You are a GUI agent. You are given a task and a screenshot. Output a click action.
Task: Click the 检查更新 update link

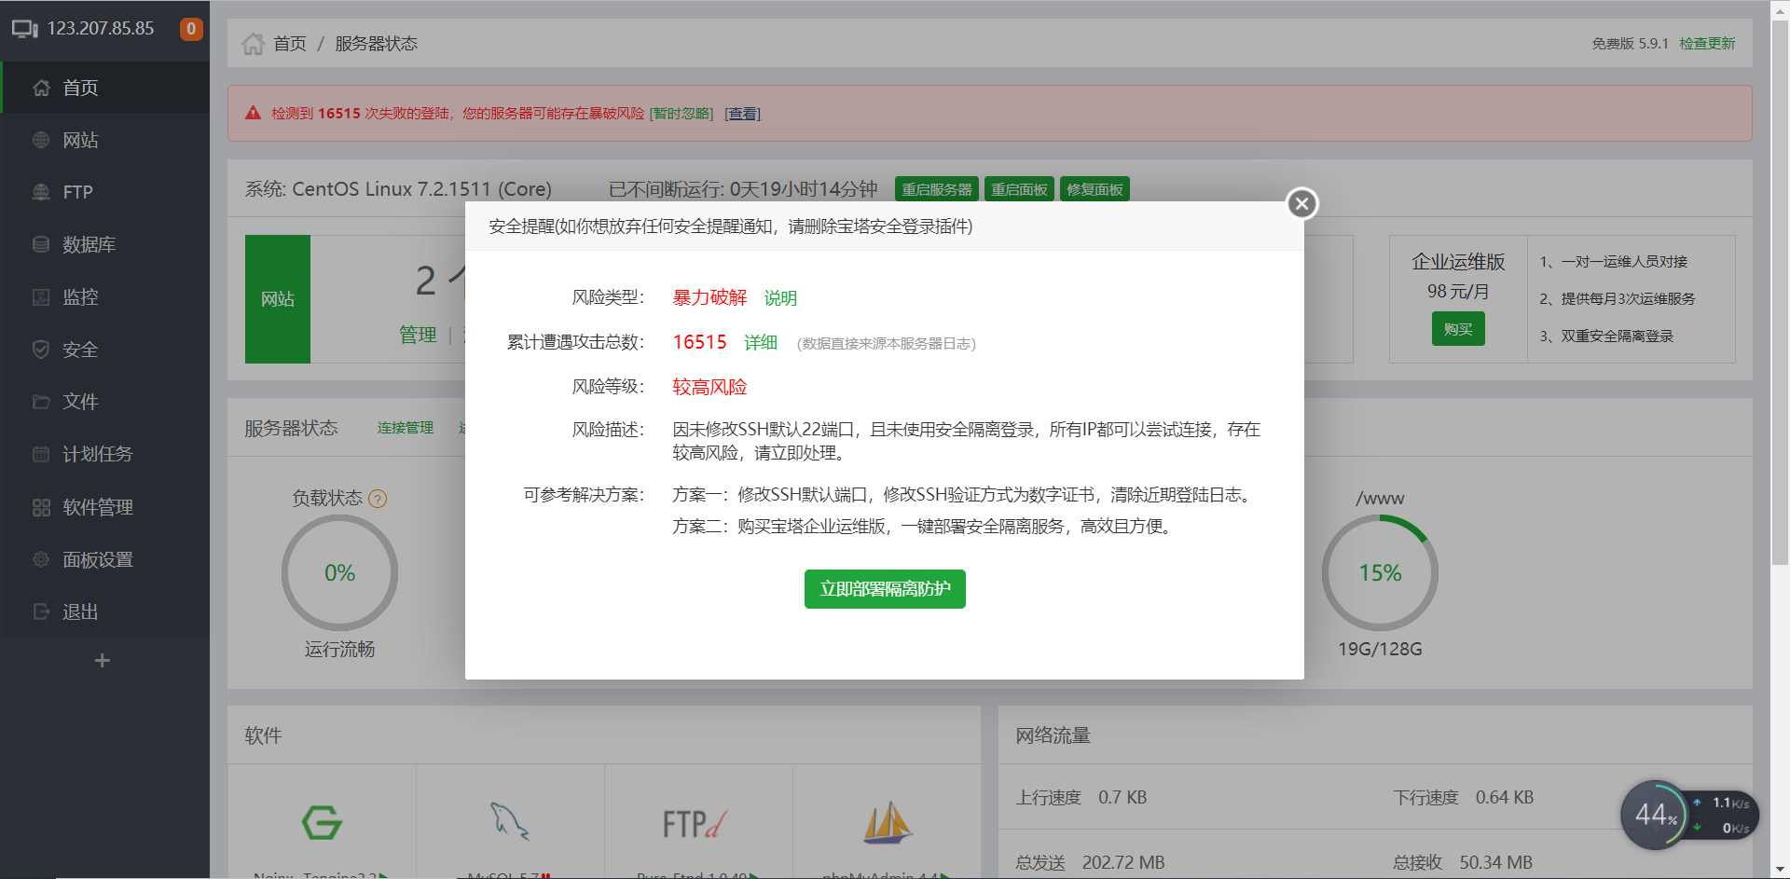click(x=1707, y=43)
